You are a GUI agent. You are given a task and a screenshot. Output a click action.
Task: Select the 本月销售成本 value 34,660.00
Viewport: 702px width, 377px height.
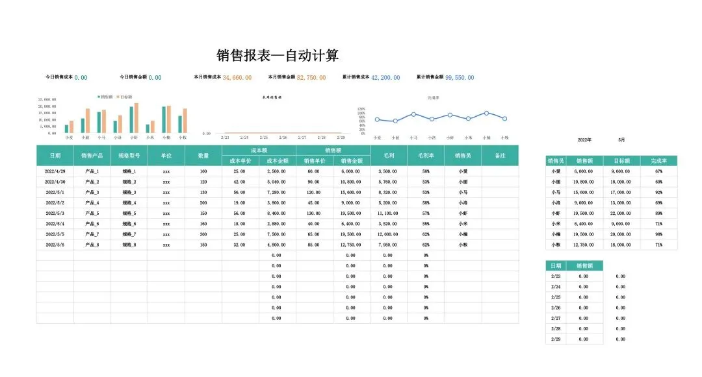237,78
